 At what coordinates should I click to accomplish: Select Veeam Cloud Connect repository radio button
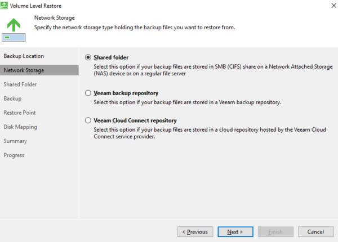[x=87, y=120]
